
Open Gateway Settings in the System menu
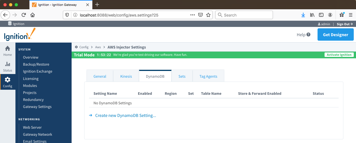(37, 107)
